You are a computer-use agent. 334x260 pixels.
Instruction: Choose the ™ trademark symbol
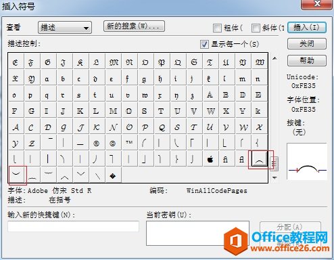(x=130, y=143)
